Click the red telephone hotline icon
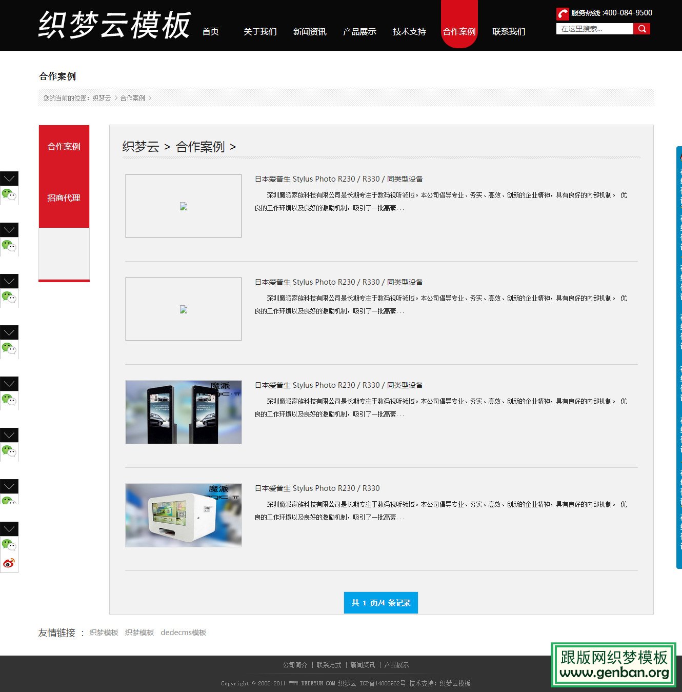The height and width of the screenshot is (692, 682). coord(561,13)
